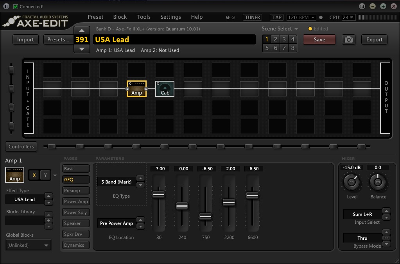Click the USA Lead preset name field
This screenshot has width=400, height=264.
tap(174, 39)
